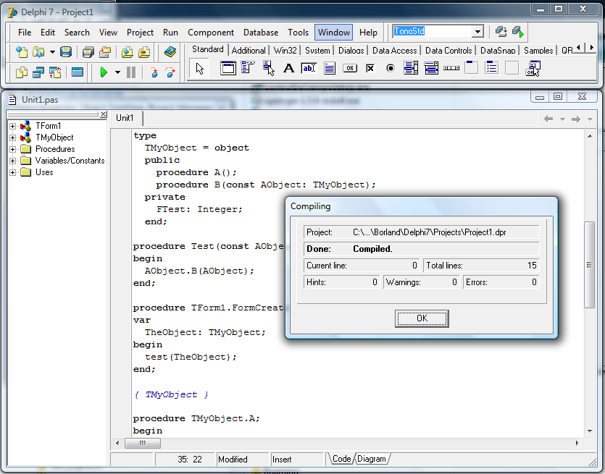Open Help contents book icon
The image size is (605, 474).
pyautogui.click(x=170, y=51)
